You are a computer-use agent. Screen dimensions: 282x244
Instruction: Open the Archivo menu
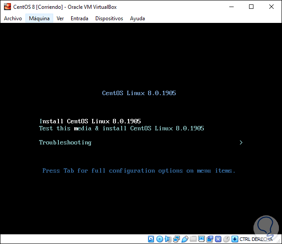(13, 18)
